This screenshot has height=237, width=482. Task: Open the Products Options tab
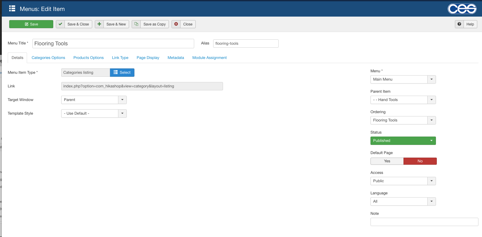[89, 58]
